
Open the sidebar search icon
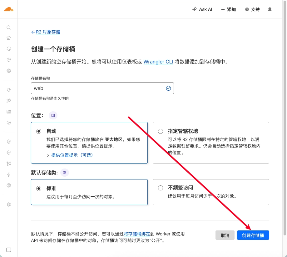tap(9, 28)
